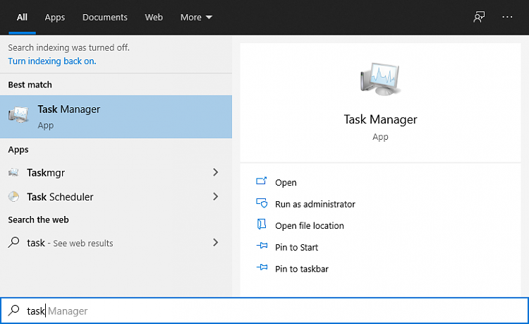Click the large Task Manager preview icon

pyautogui.click(x=380, y=78)
